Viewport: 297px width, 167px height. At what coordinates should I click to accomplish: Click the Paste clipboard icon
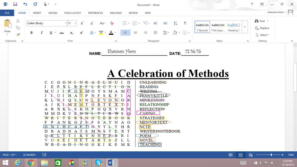[x=7, y=24]
